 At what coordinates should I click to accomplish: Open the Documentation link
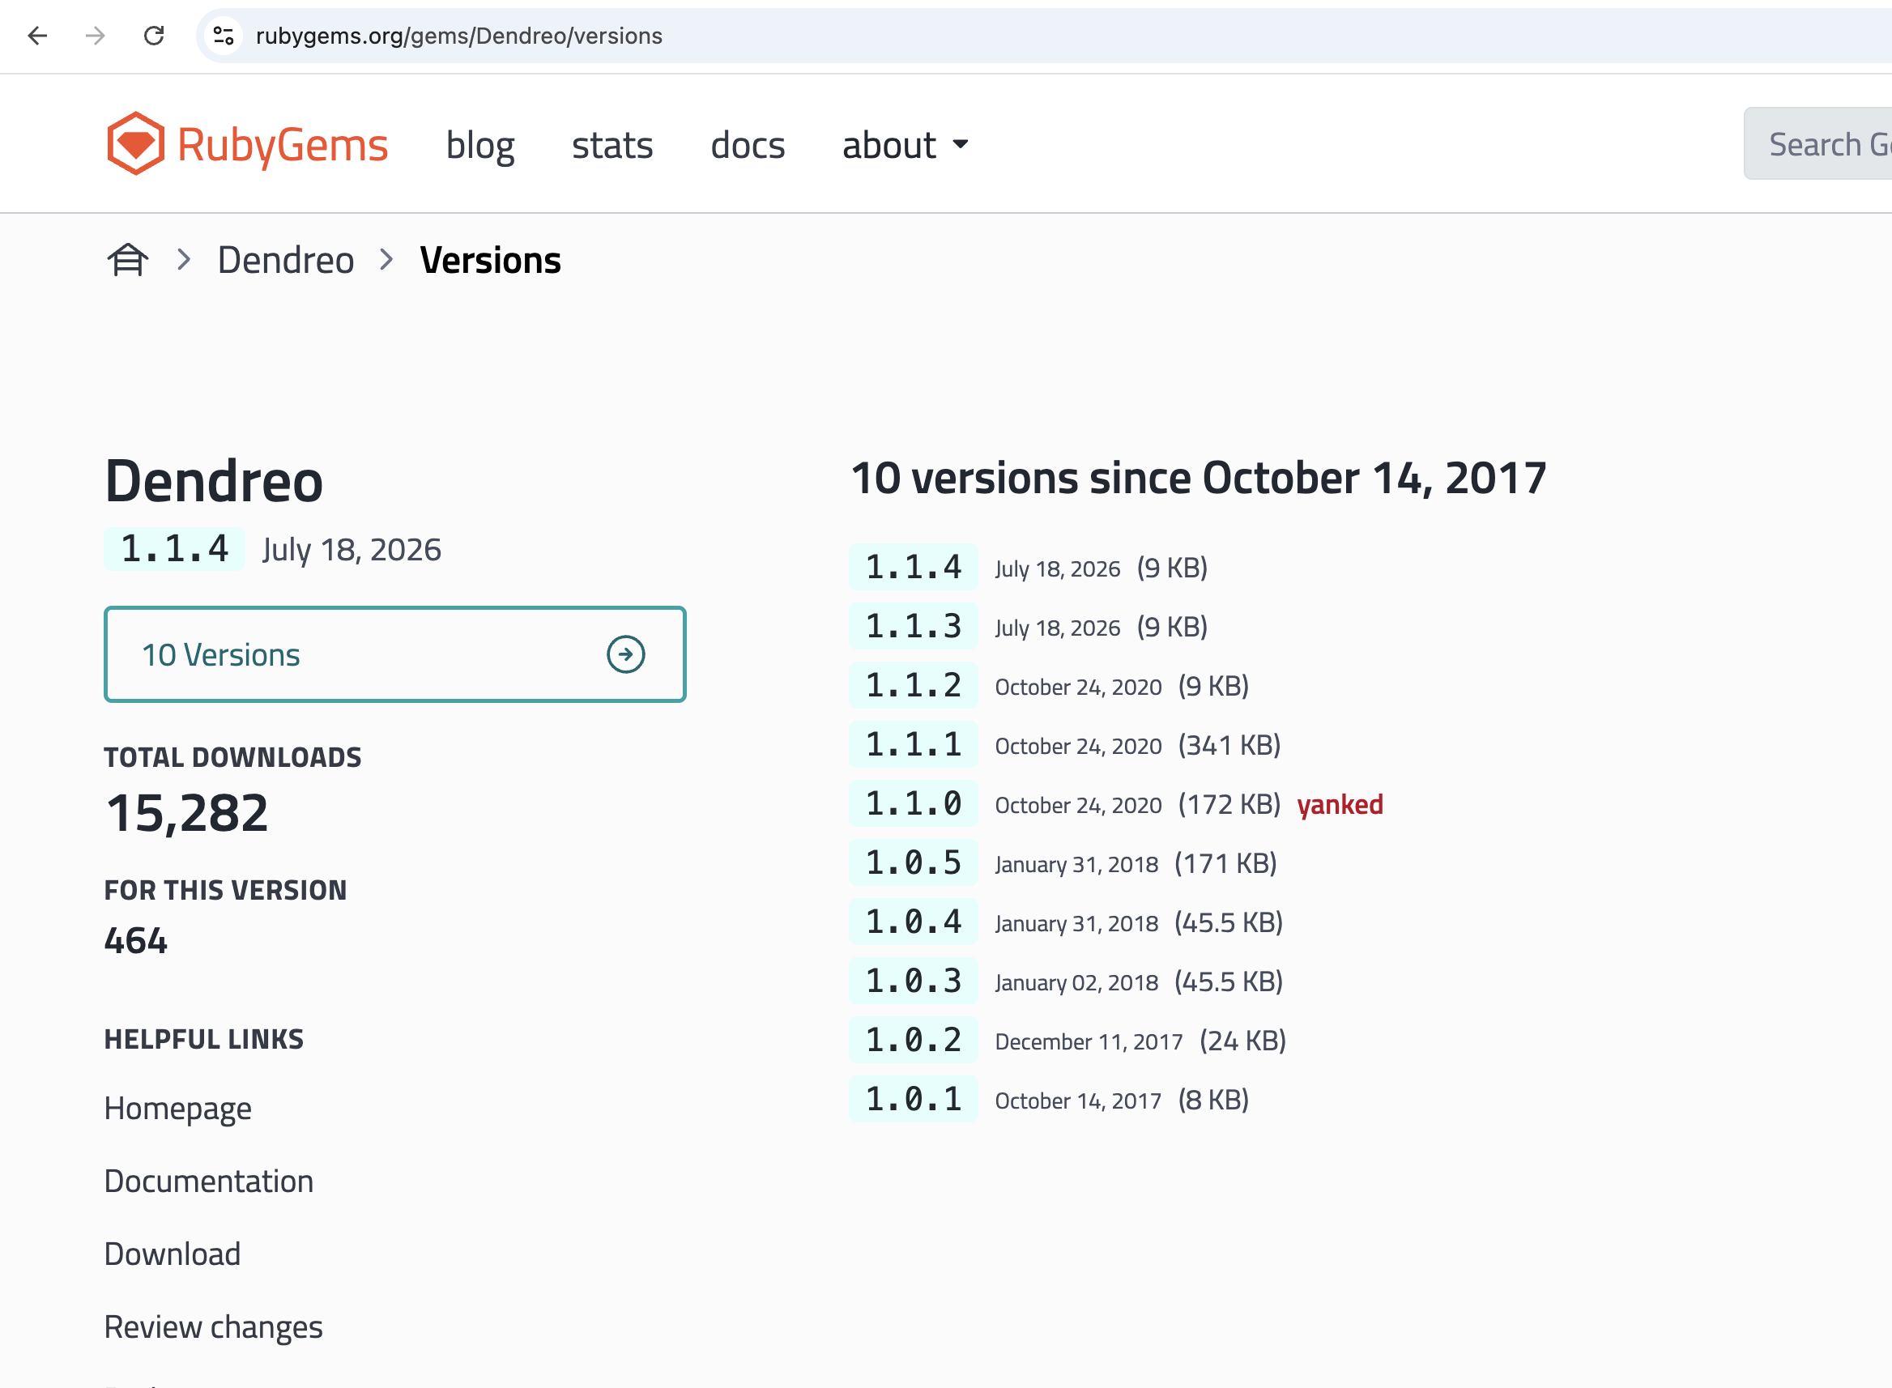(x=208, y=1182)
